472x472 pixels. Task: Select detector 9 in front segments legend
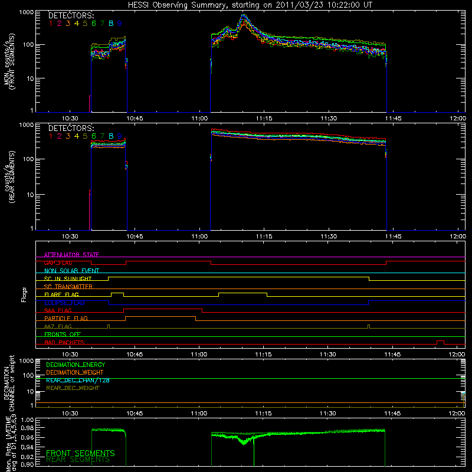120,24
